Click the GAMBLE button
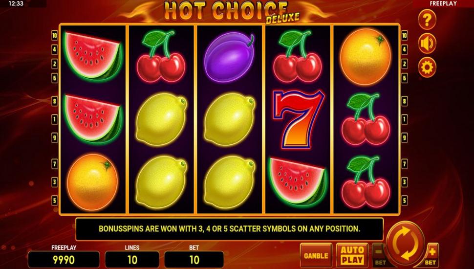Image resolution: width=474 pixels, height=269 pixels. pyautogui.click(x=316, y=256)
